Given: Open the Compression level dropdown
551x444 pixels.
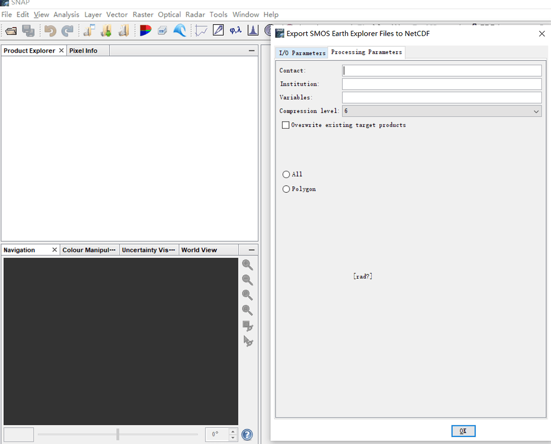Looking at the screenshot, I should tap(536, 111).
